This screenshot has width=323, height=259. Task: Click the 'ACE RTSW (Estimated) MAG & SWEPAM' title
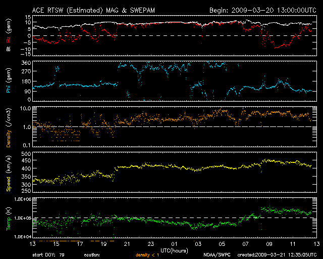[x=93, y=10]
